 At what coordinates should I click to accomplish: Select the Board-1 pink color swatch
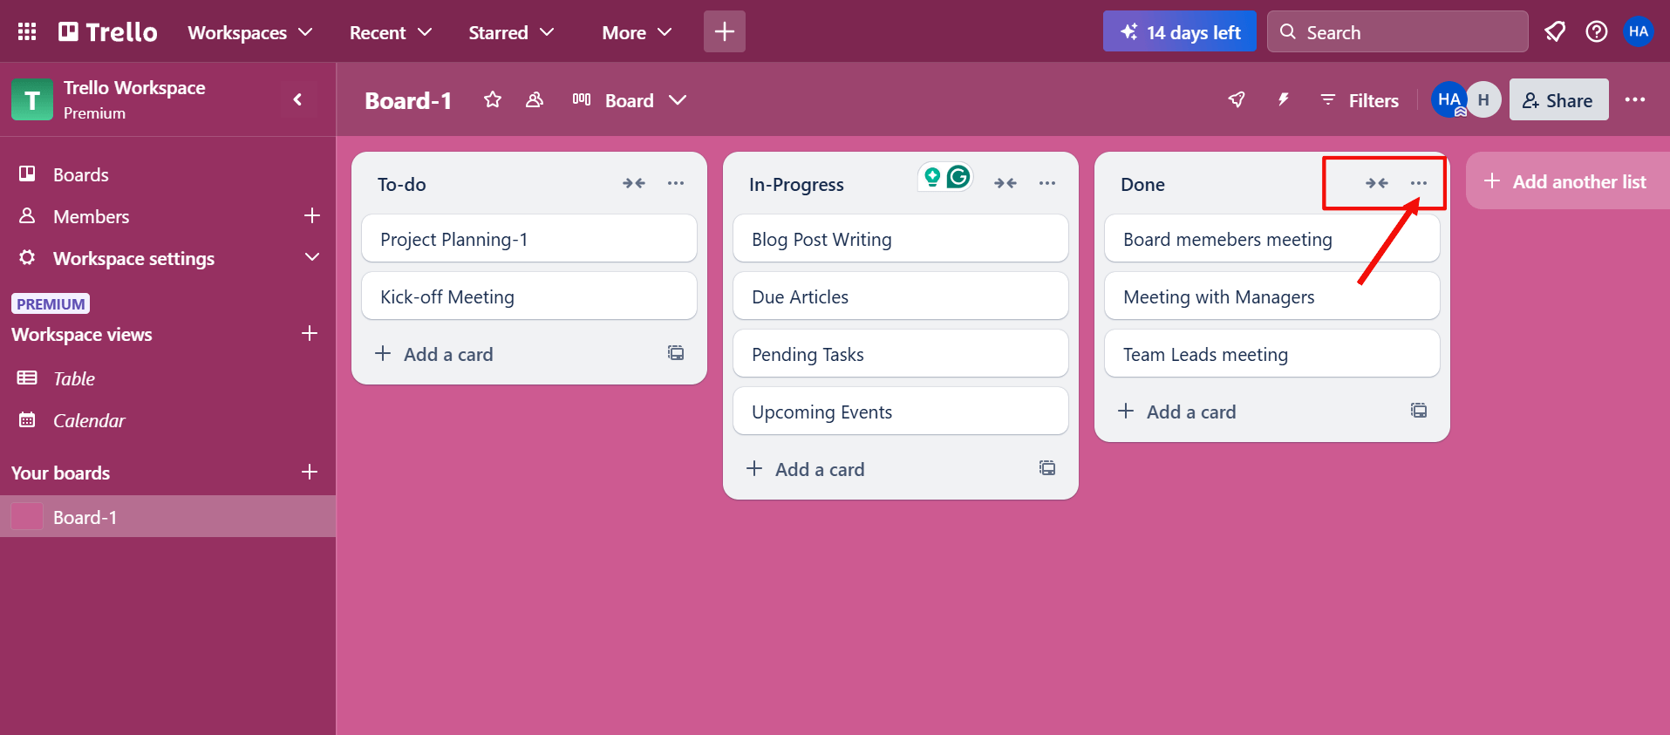pyautogui.click(x=27, y=517)
